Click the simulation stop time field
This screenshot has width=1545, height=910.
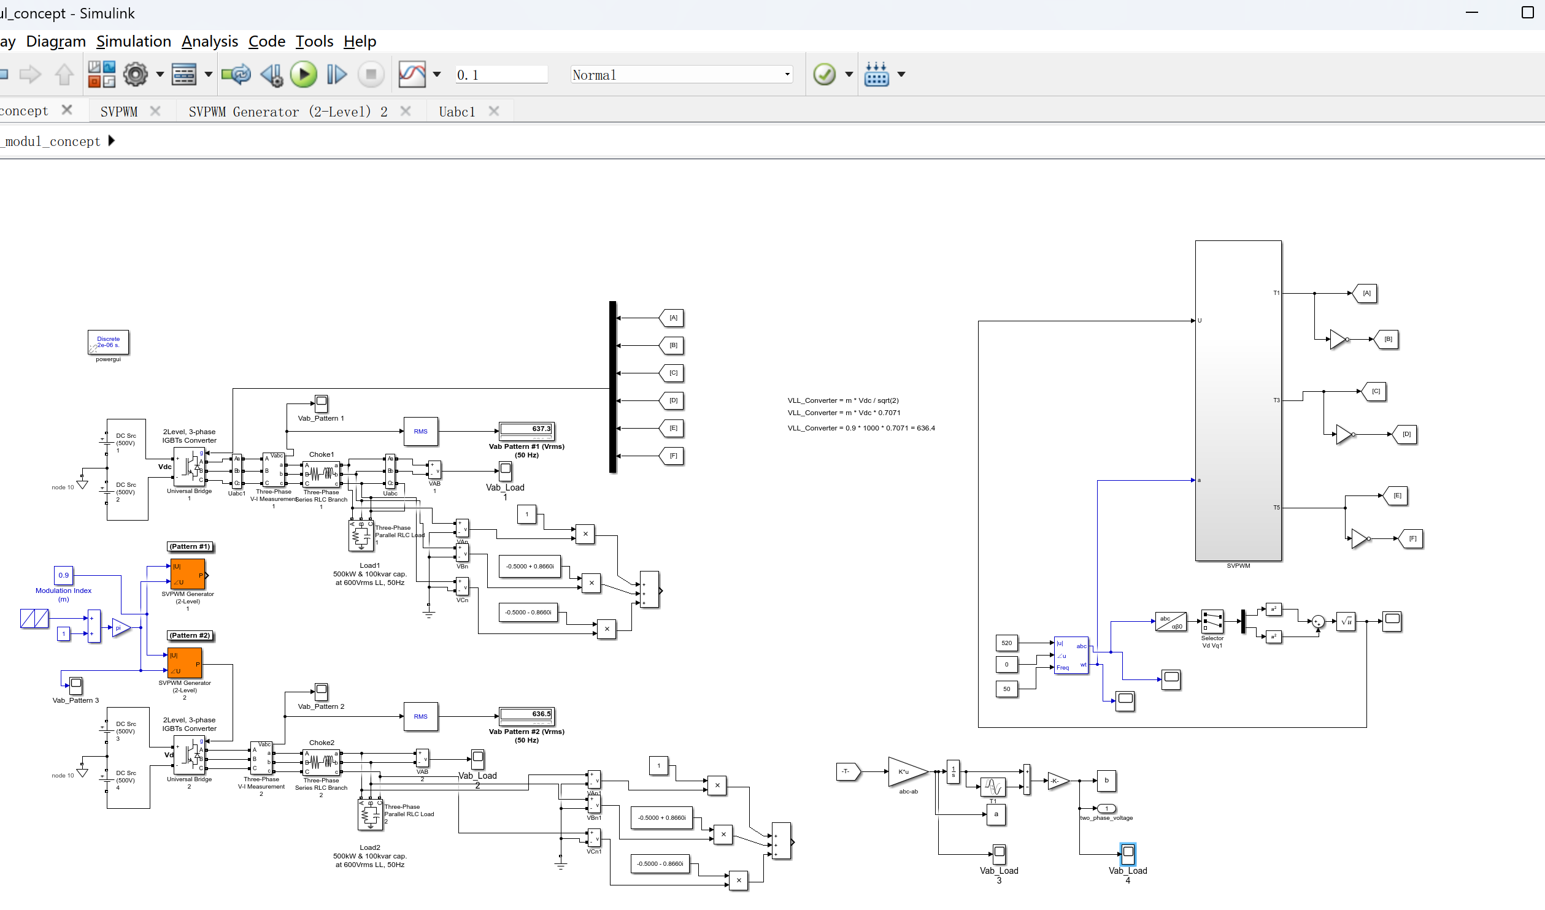point(500,75)
